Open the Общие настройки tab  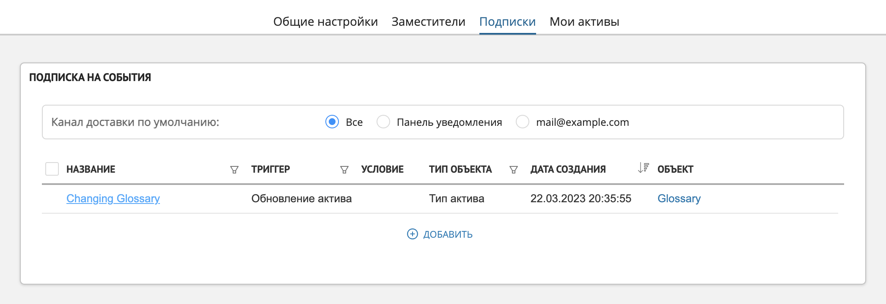325,22
